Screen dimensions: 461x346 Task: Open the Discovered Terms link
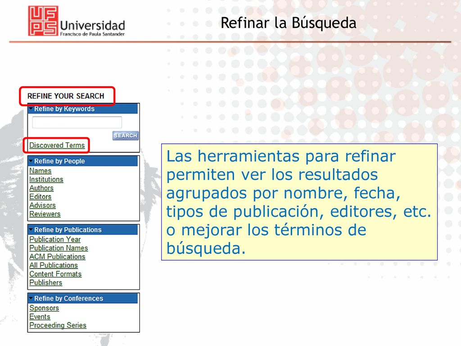click(57, 146)
